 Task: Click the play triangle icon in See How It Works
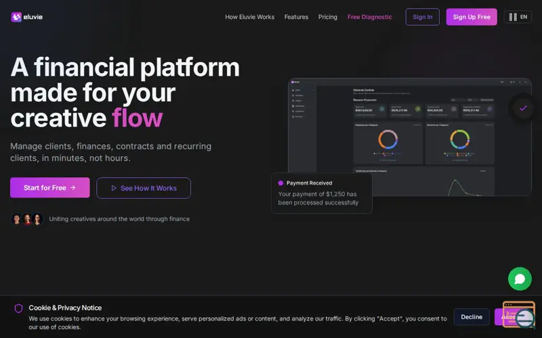(114, 188)
